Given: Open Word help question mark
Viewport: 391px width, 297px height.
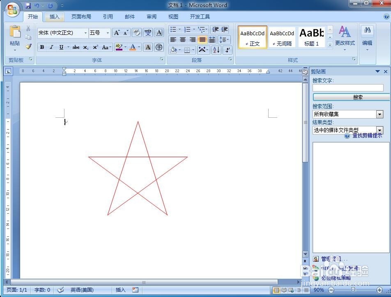Looking at the screenshot, I should (386, 17).
